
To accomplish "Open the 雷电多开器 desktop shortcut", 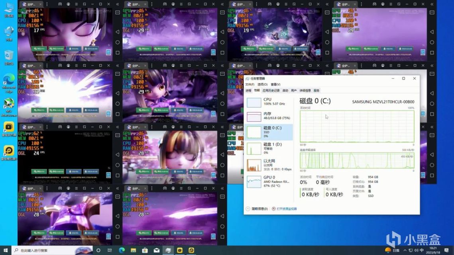I will 9,129.
